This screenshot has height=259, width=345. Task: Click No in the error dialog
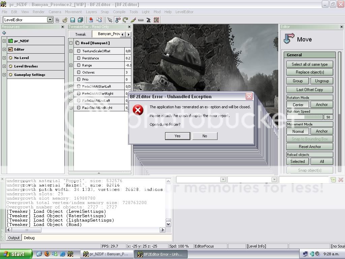coord(205,136)
